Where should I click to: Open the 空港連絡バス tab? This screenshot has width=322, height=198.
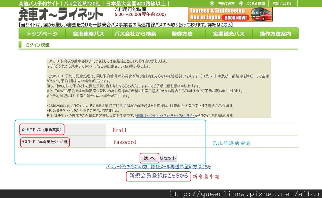(88, 33)
